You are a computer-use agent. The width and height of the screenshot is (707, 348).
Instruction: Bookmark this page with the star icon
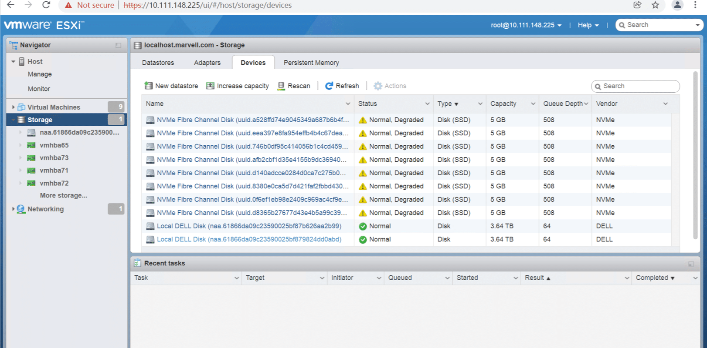655,5
